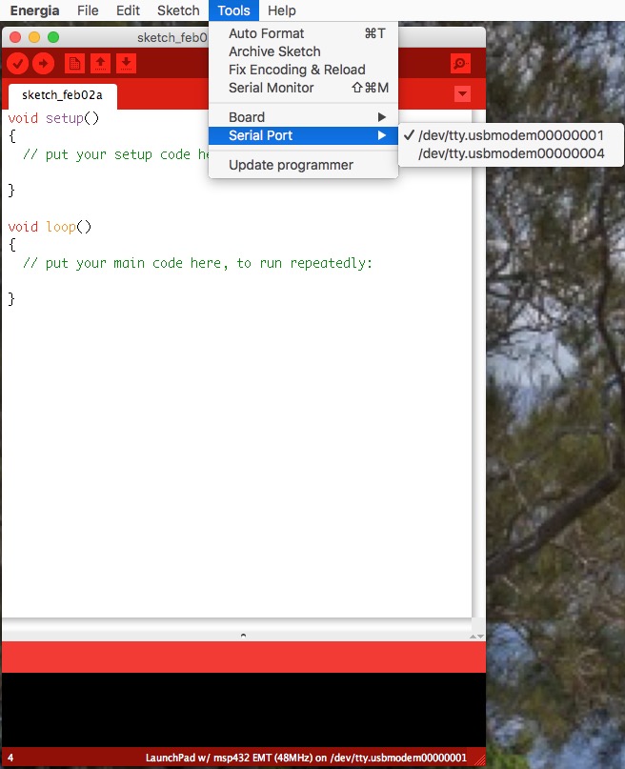Image resolution: width=625 pixels, height=769 pixels.
Task: Choose serial port /dev/tty.usbmodem00000004
Action: coord(510,152)
